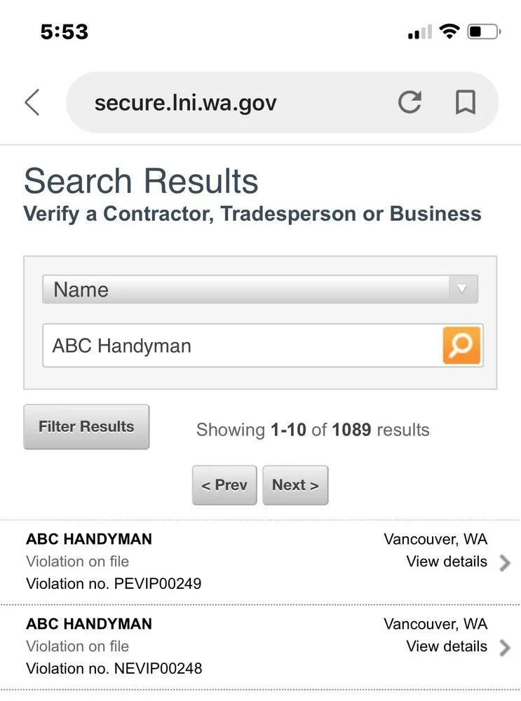Tap the orange search magnifier icon
Screen dimensions: 521x701
coord(461,345)
